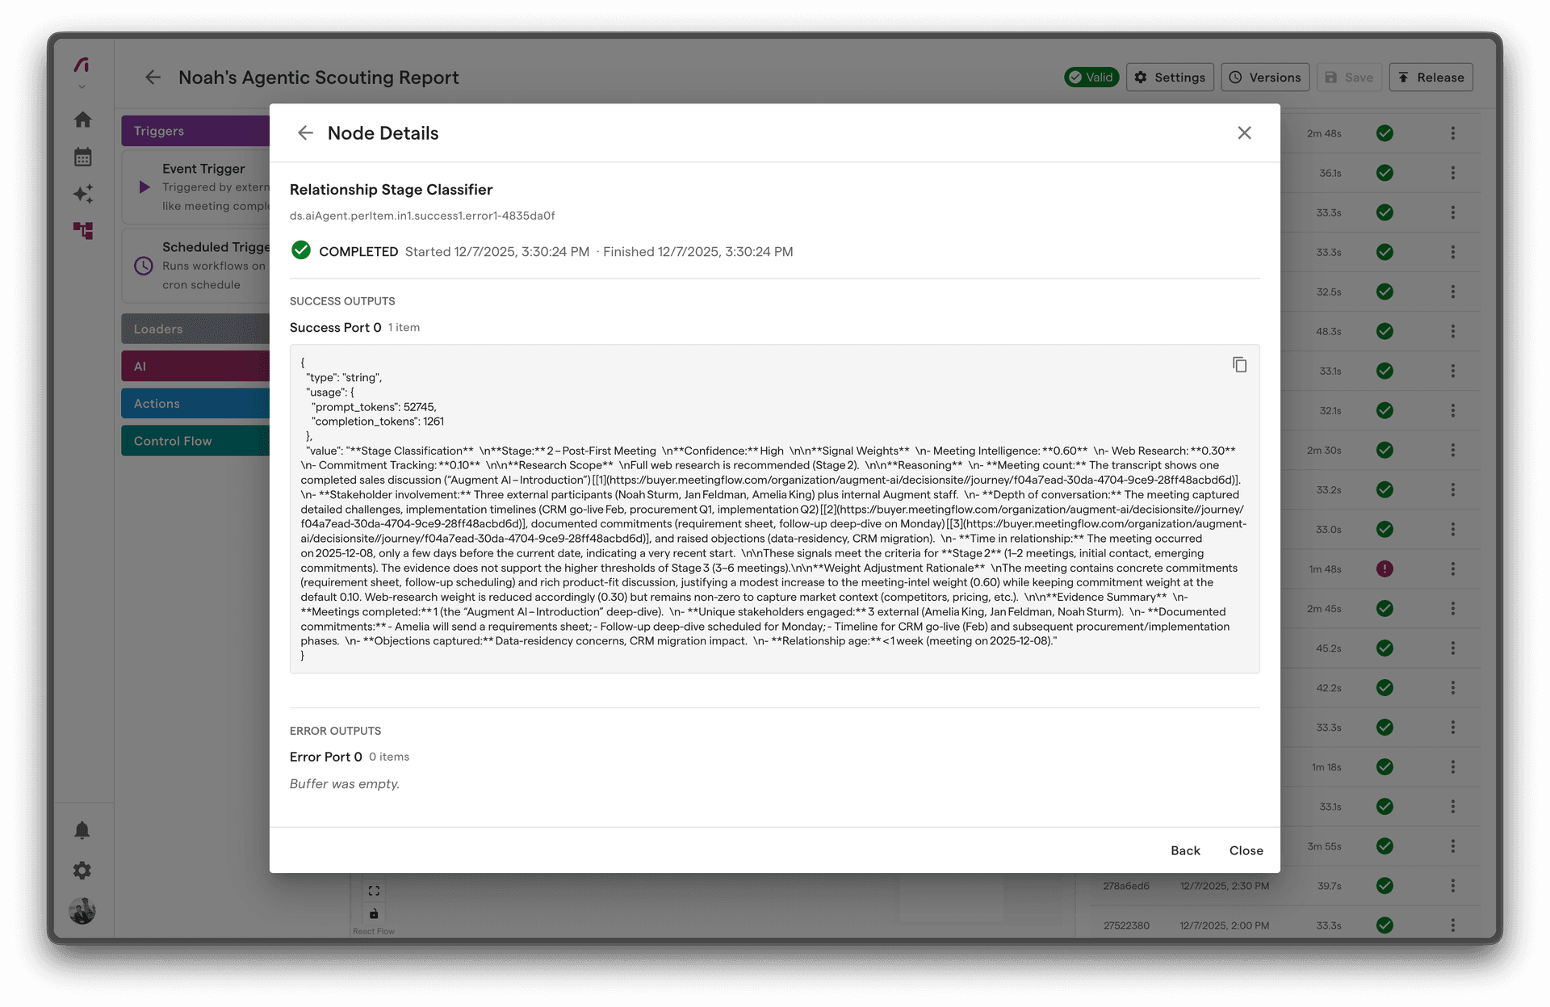This screenshot has width=1550, height=1007.
Task: Open Versions from the top toolbar
Action: pyautogui.click(x=1264, y=77)
